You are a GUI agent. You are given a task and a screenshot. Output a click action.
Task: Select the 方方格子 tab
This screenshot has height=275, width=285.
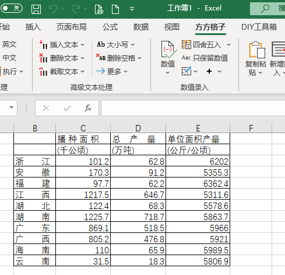pyautogui.click(x=210, y=27)
